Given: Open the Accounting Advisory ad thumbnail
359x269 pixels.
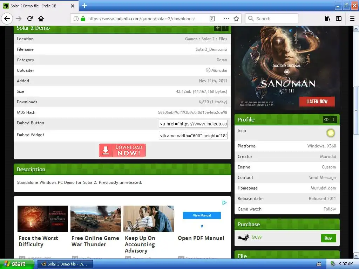Looking at the screenshot, I should [x=149, y=219].
